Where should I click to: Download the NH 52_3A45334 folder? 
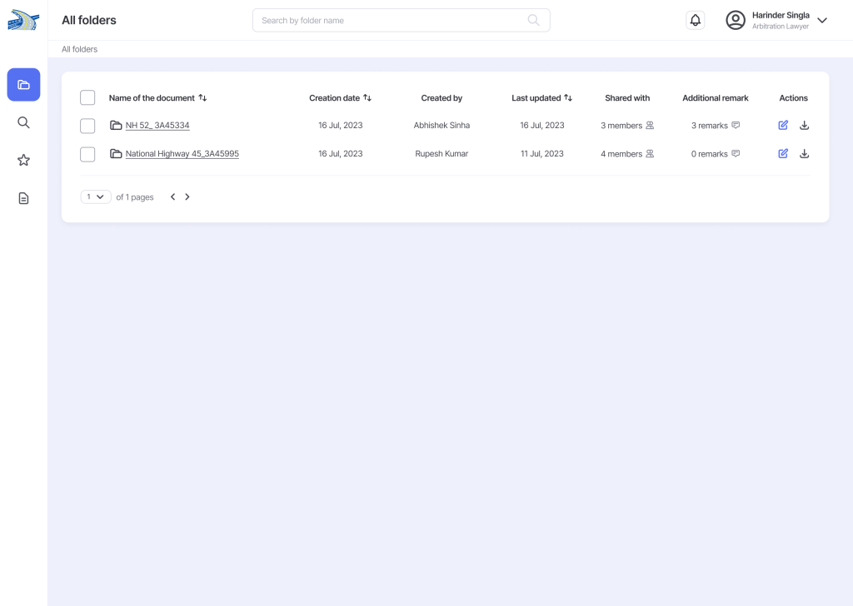pos(804,126)
